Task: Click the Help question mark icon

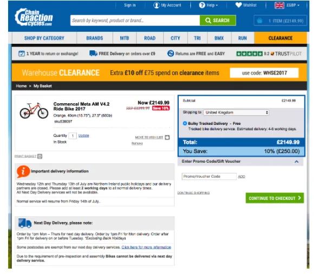Action: [x=202, y=5]
